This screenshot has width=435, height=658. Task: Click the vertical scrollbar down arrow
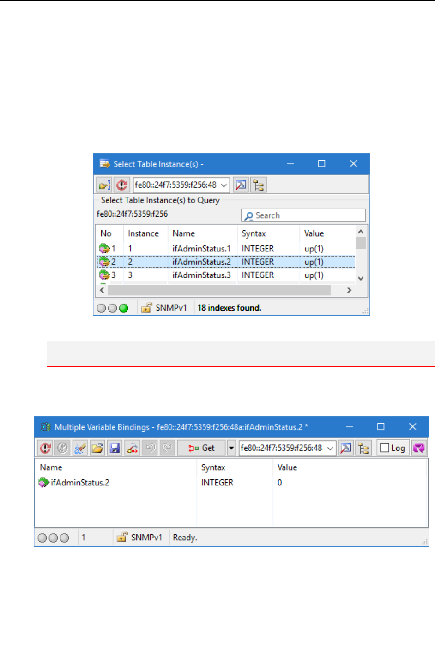361,278
